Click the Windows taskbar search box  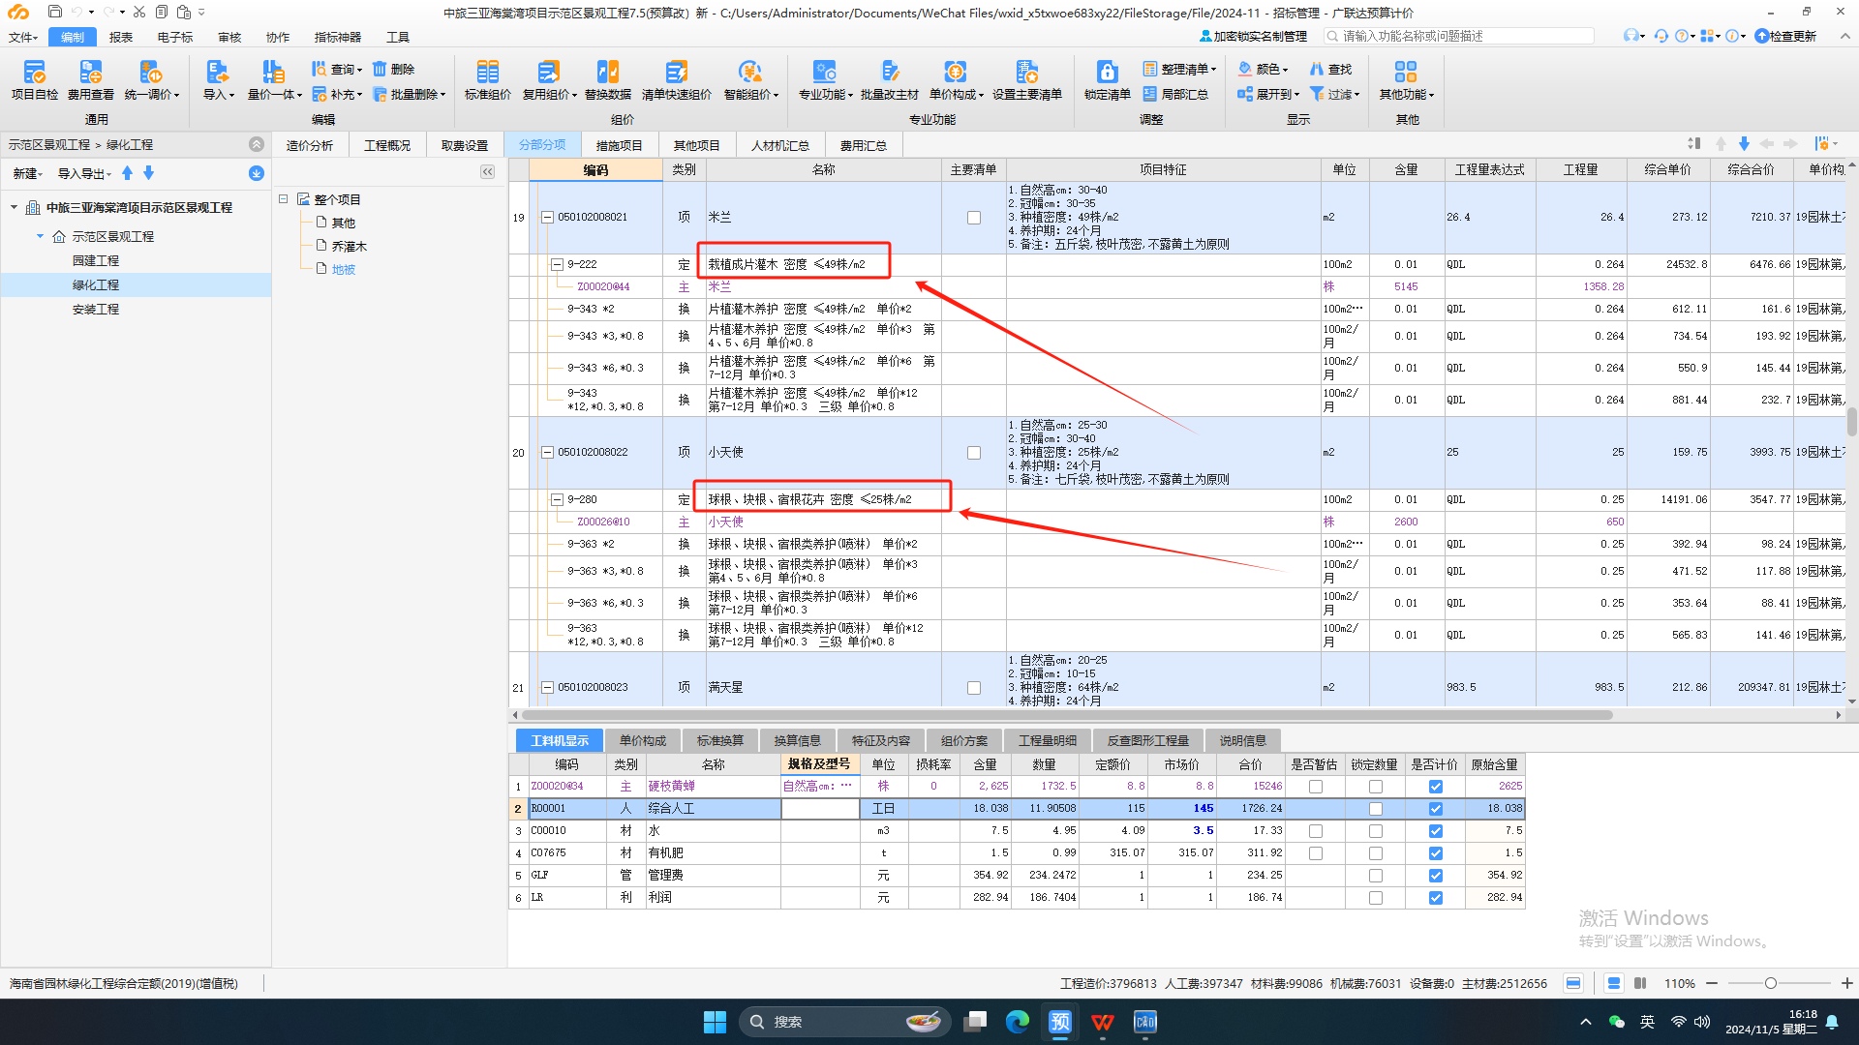pyautogui.click(x=843, y=1021)
